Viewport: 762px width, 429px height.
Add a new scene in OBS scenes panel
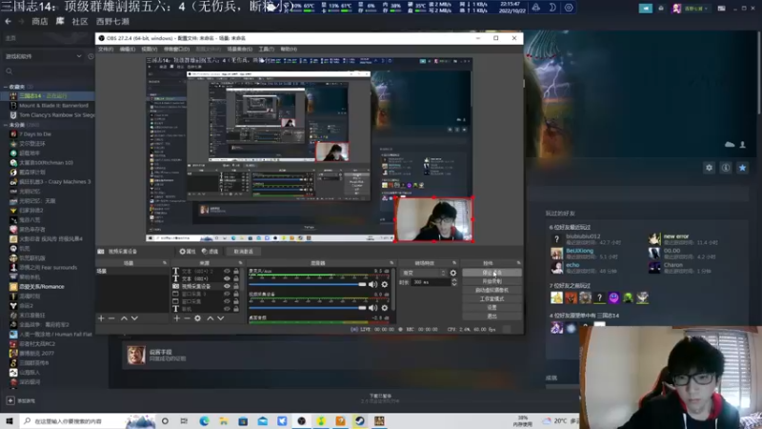(101, 318)
